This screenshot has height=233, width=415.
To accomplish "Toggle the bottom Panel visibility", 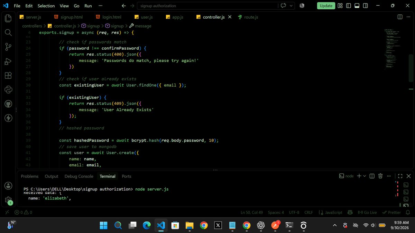I will (x=357, y=6).
